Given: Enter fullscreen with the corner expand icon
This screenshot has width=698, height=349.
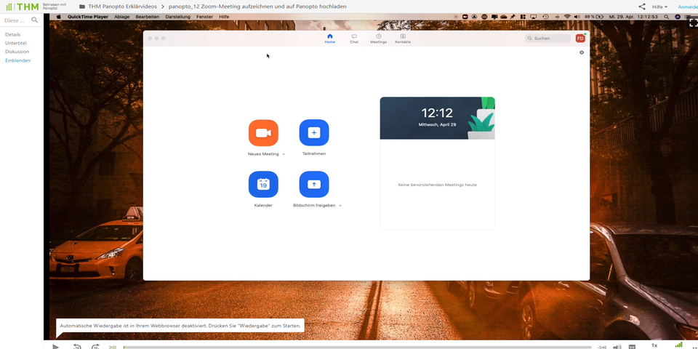Looking at the screenshot, I should pos(693,23).
